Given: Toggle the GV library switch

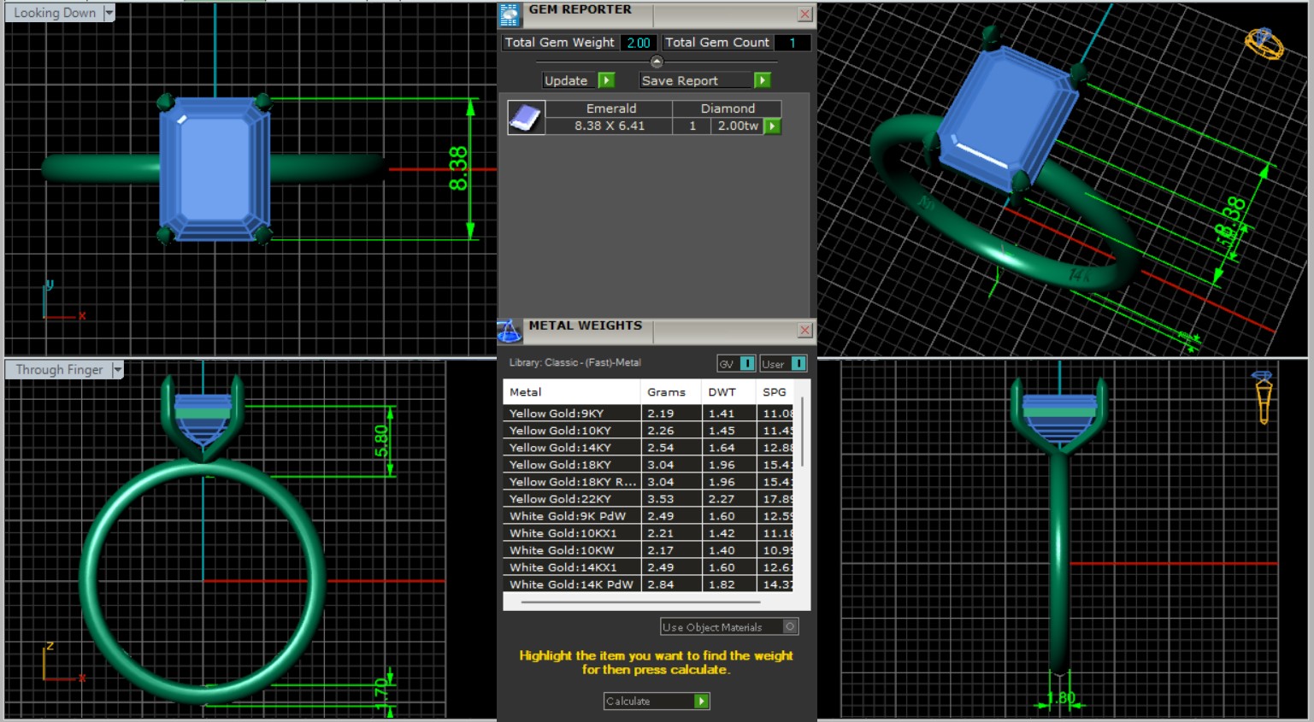Looking at the screenshot, I should pyautogui.click(x=746, y=364).
